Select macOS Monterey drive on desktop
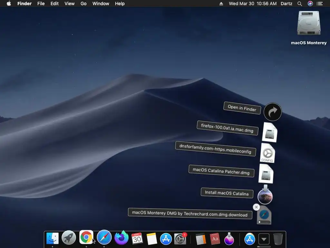 [308, 28]
